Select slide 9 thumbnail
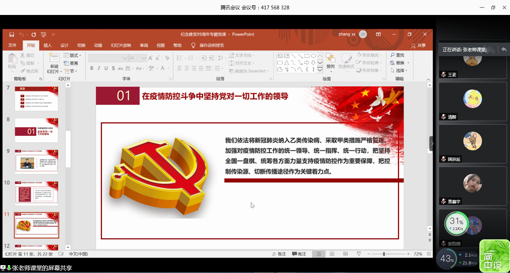 (36, 162)
